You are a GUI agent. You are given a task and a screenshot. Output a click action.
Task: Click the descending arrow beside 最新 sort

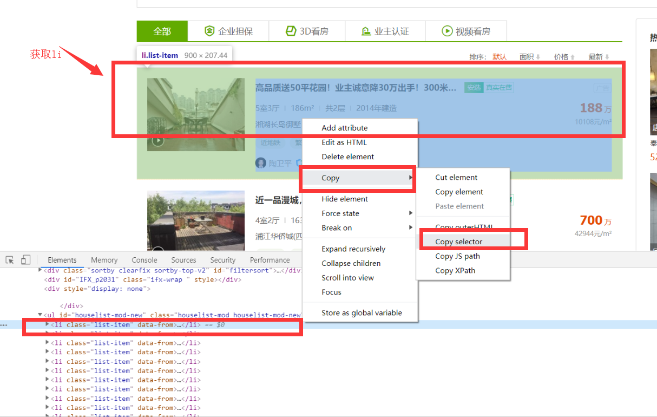tap(607, 56)
